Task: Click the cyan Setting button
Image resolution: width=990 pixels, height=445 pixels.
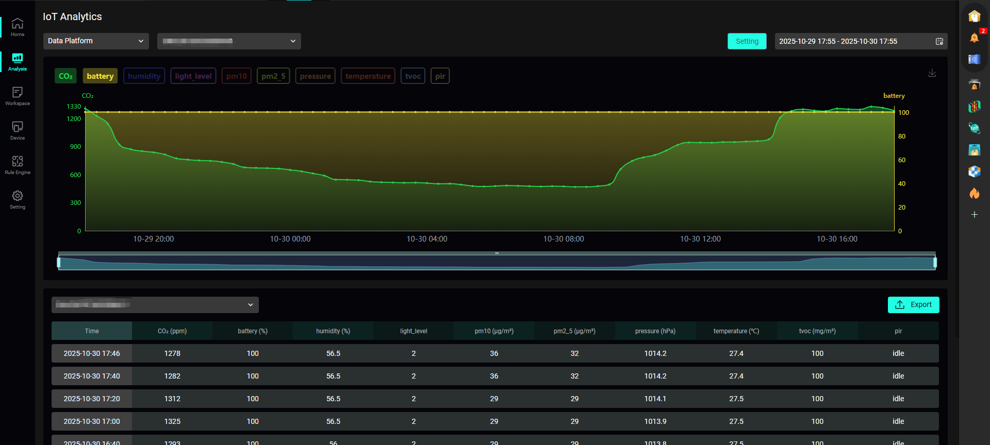Action: click(x=747, y=41)
